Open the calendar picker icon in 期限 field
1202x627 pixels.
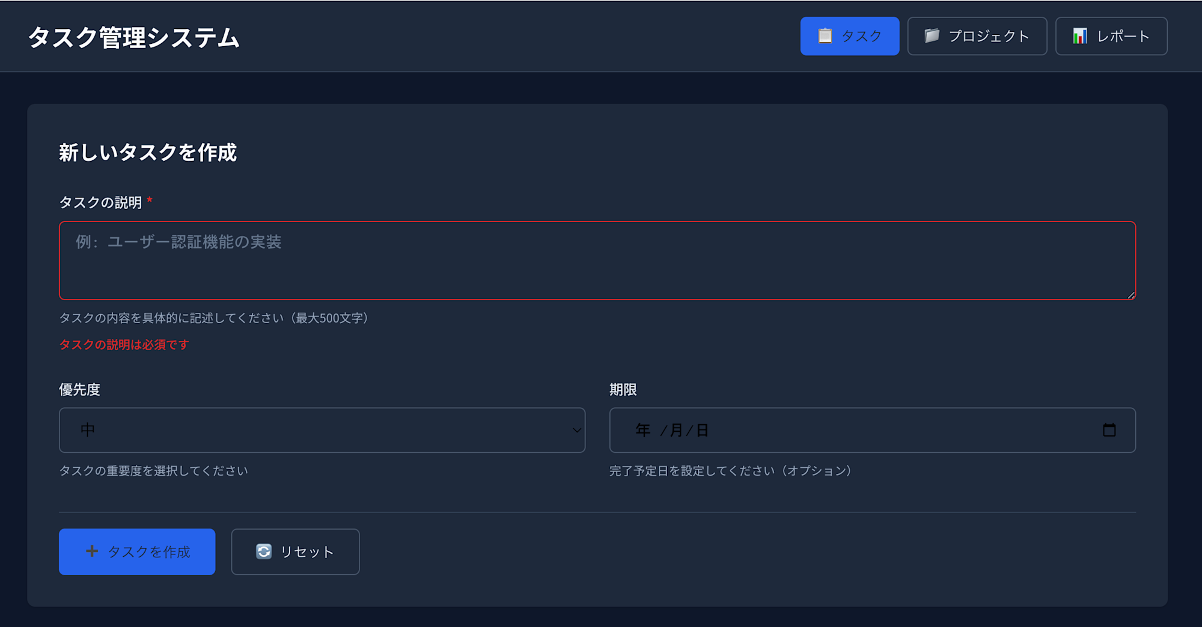click(1111, 430)
